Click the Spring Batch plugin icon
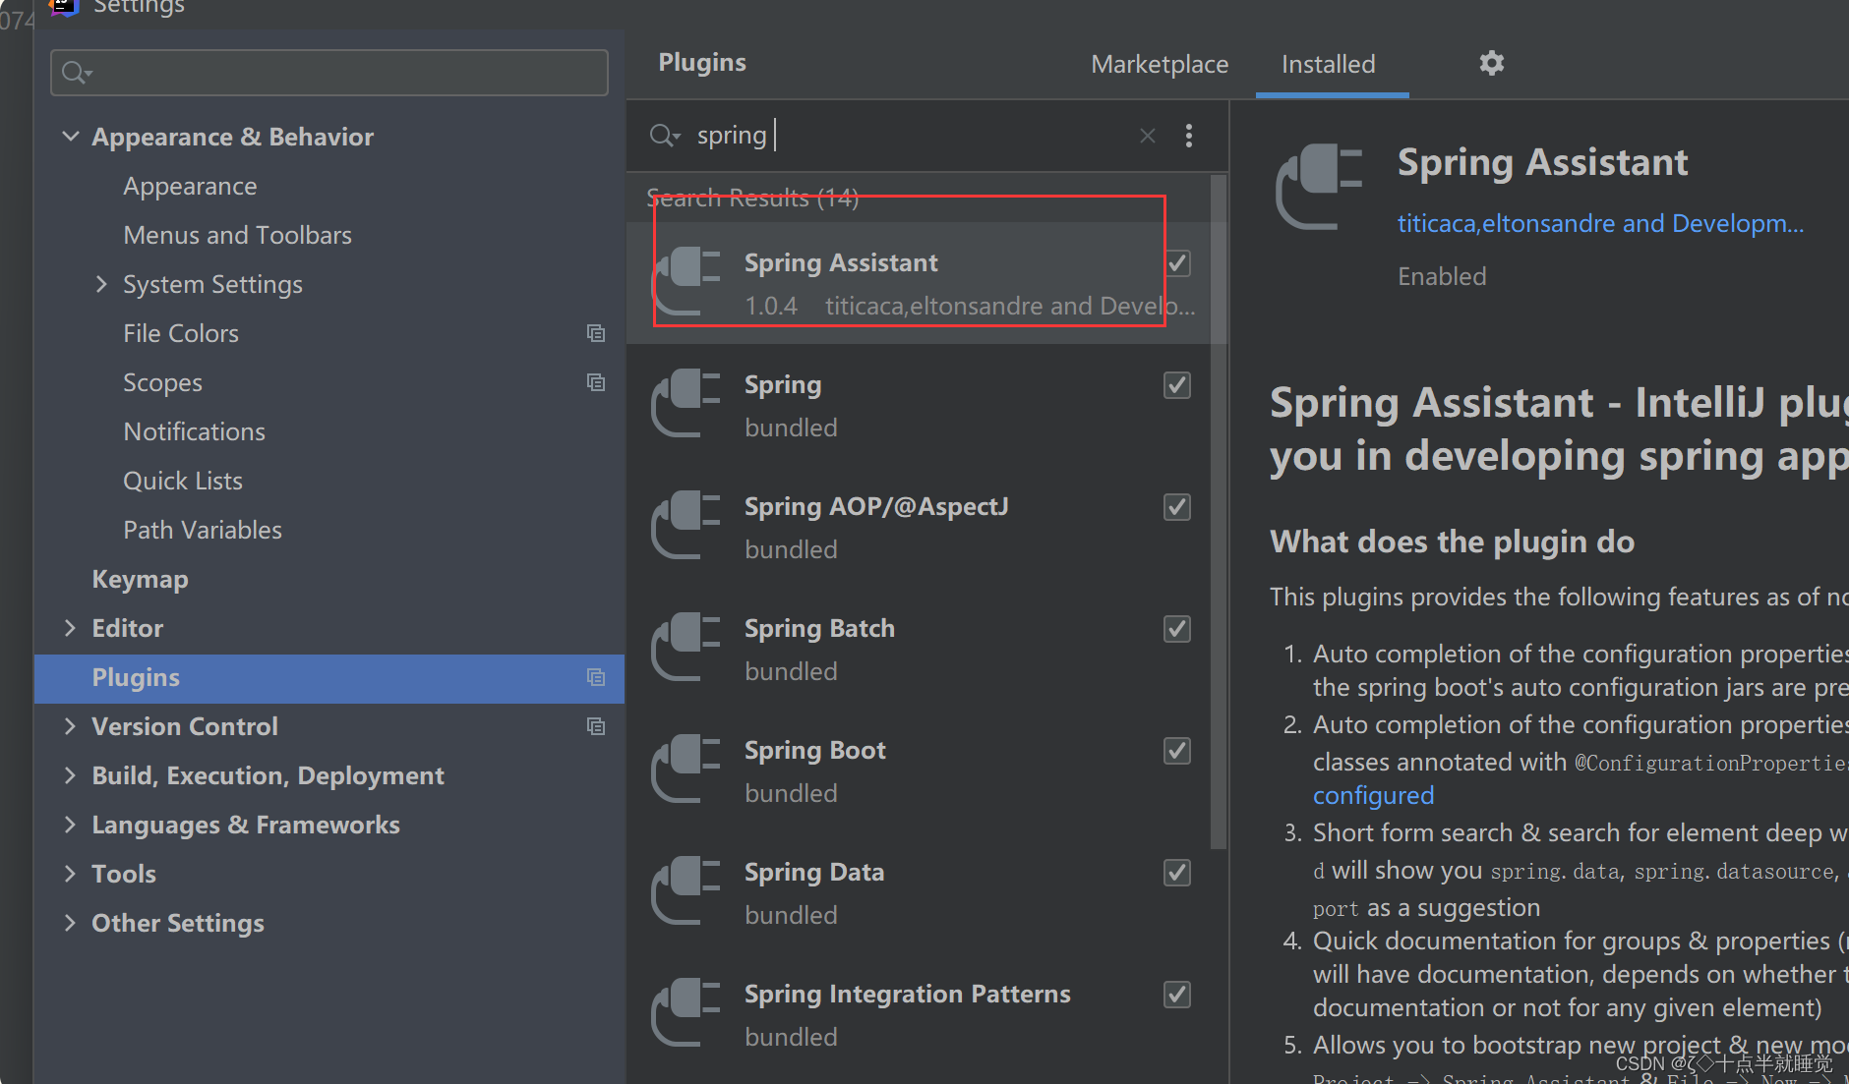Image resolution: width=1849 pixels, height=1084 pixels. pos(686,648)
